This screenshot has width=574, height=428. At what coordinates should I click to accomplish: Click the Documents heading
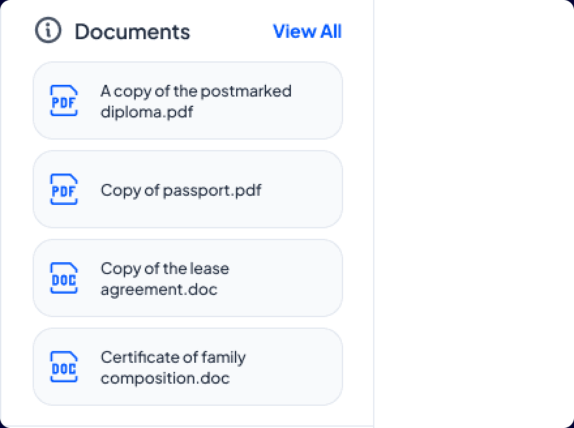coord(132,31)
